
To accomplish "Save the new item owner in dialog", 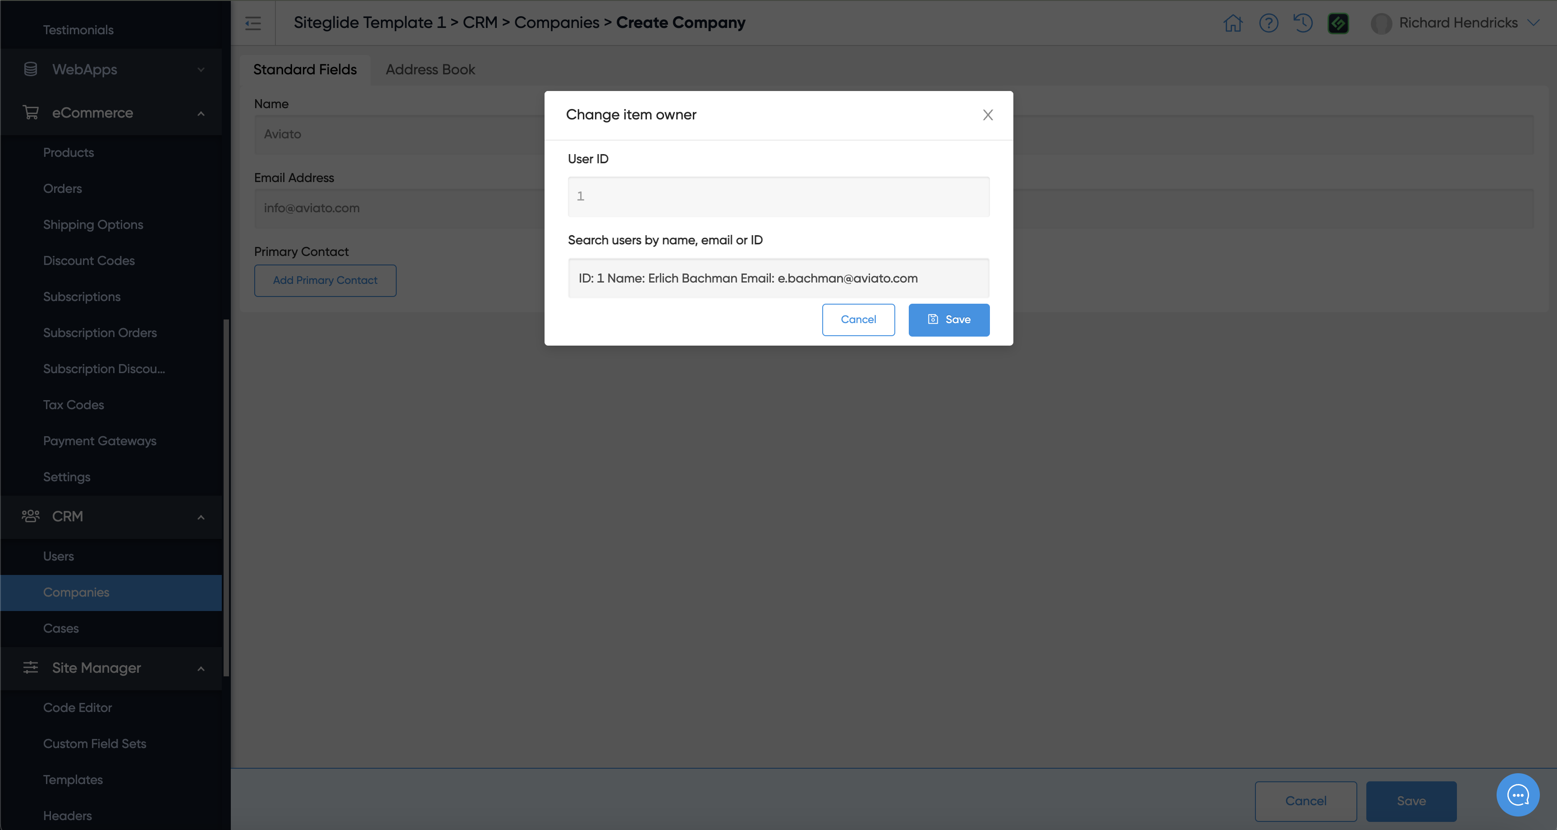I will 948,319.
